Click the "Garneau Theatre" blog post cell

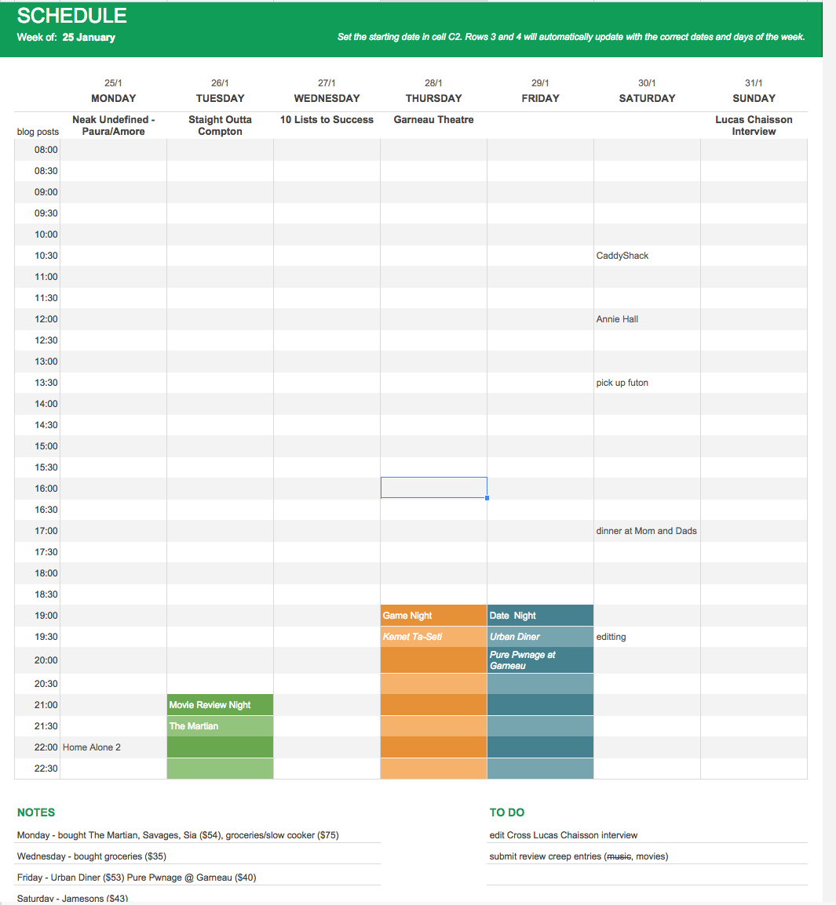point(433,120)
